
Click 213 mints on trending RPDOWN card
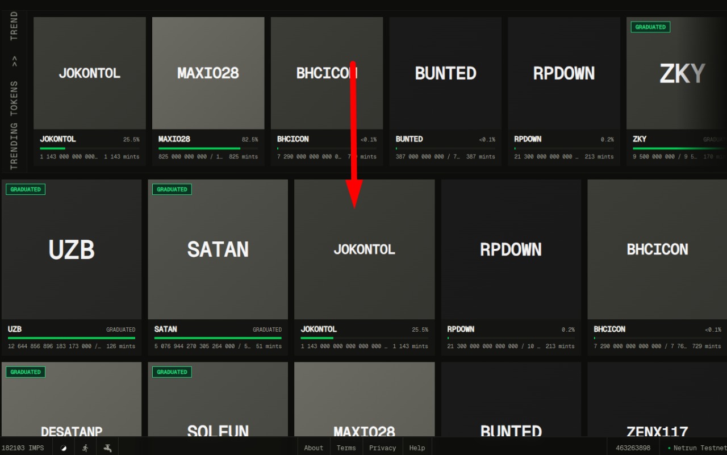(599, 157)
